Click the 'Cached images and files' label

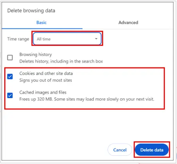(43, 92)
